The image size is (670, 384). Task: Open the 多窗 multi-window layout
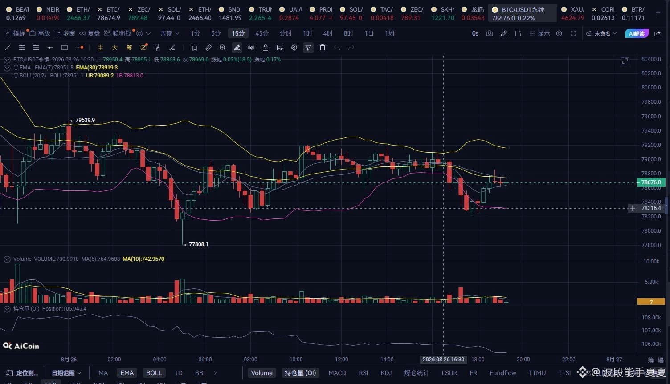pos(65,33)
